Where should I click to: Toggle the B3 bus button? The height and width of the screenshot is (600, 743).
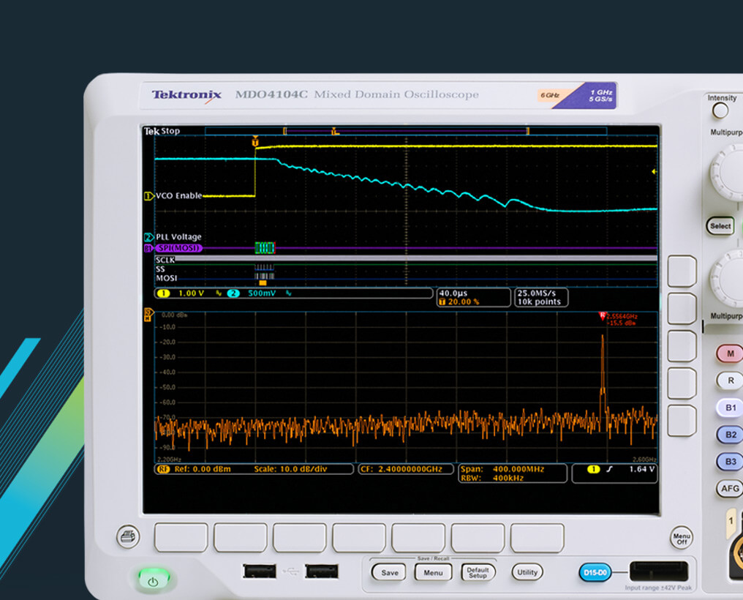[731, 462]
